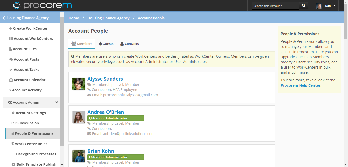This screenshot has width=348, height=167.
Task: Open Account Files in sidebar
Action: 24,49
